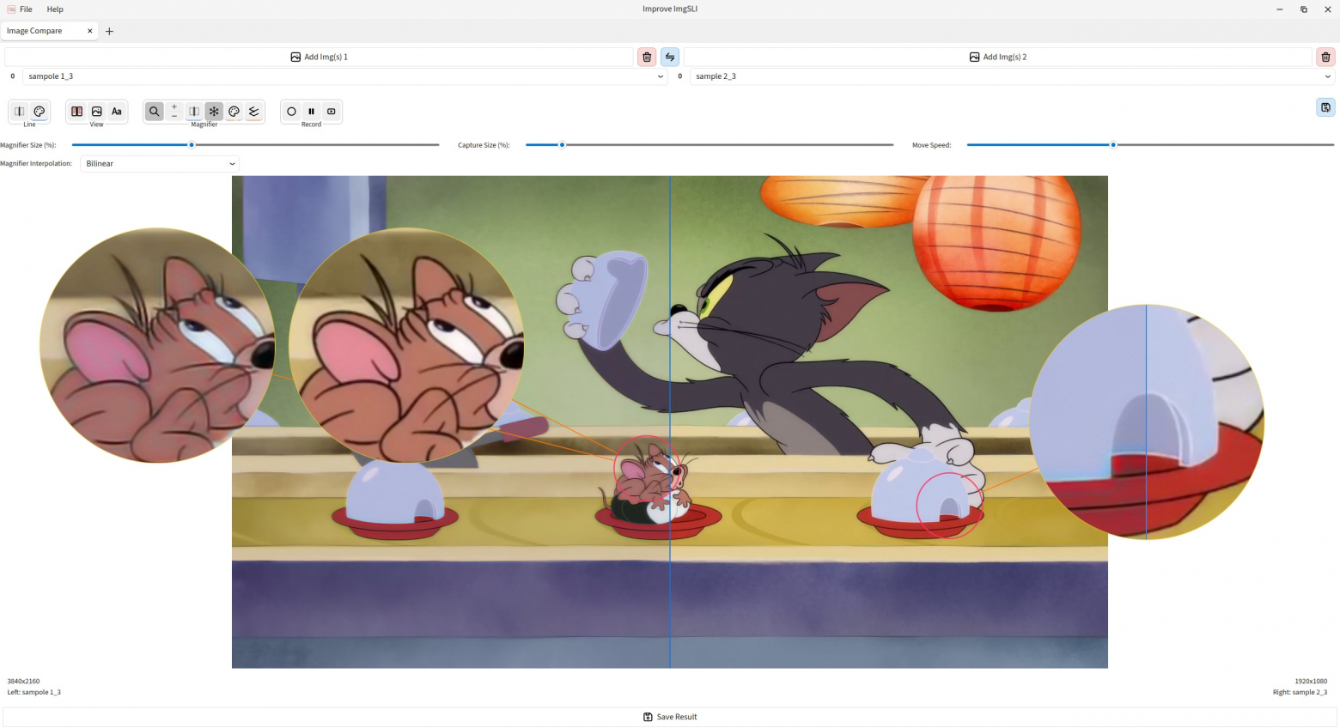Click the plus/minus icon in Magnifier group
This screenshot has width=1340, height=728.
(x=174, y=112)
